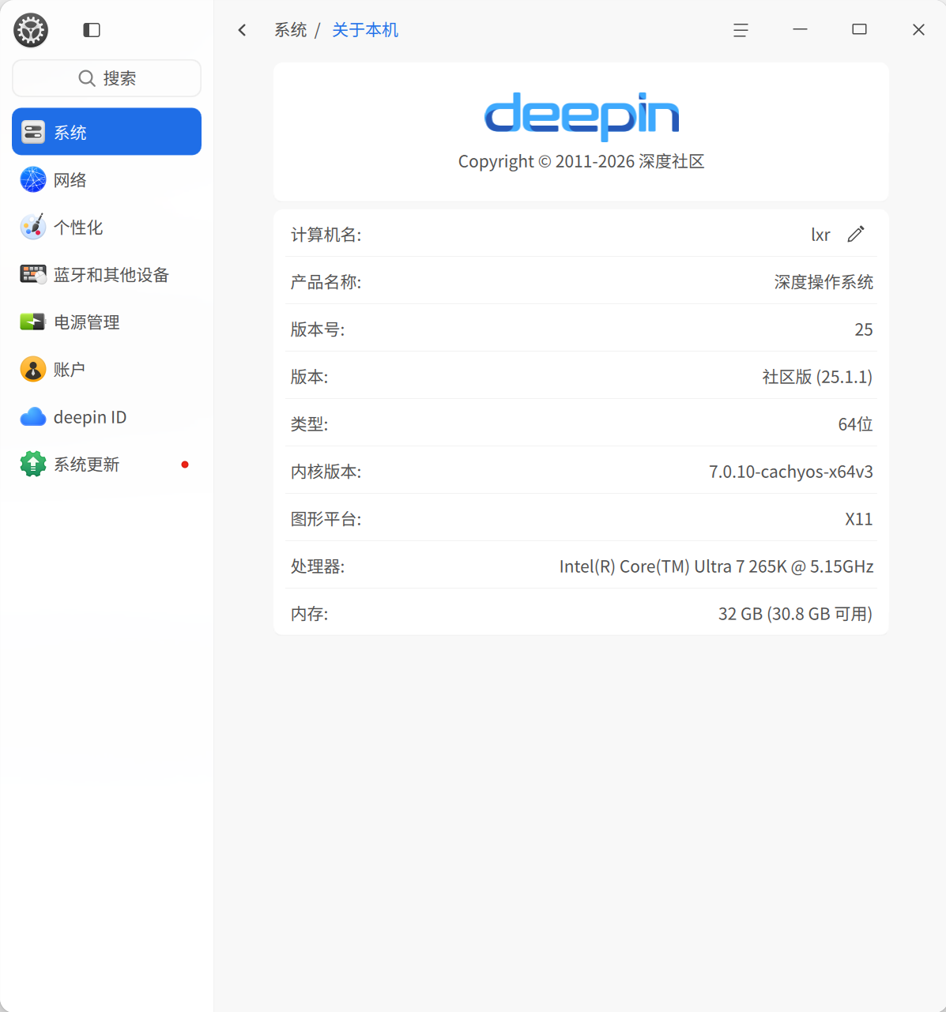Click kernel version 7.0.10-cachyos-x64v3

point(791,472)
